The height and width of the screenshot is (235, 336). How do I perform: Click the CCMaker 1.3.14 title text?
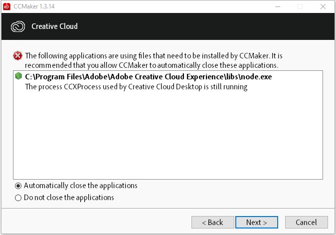point(33,6)
